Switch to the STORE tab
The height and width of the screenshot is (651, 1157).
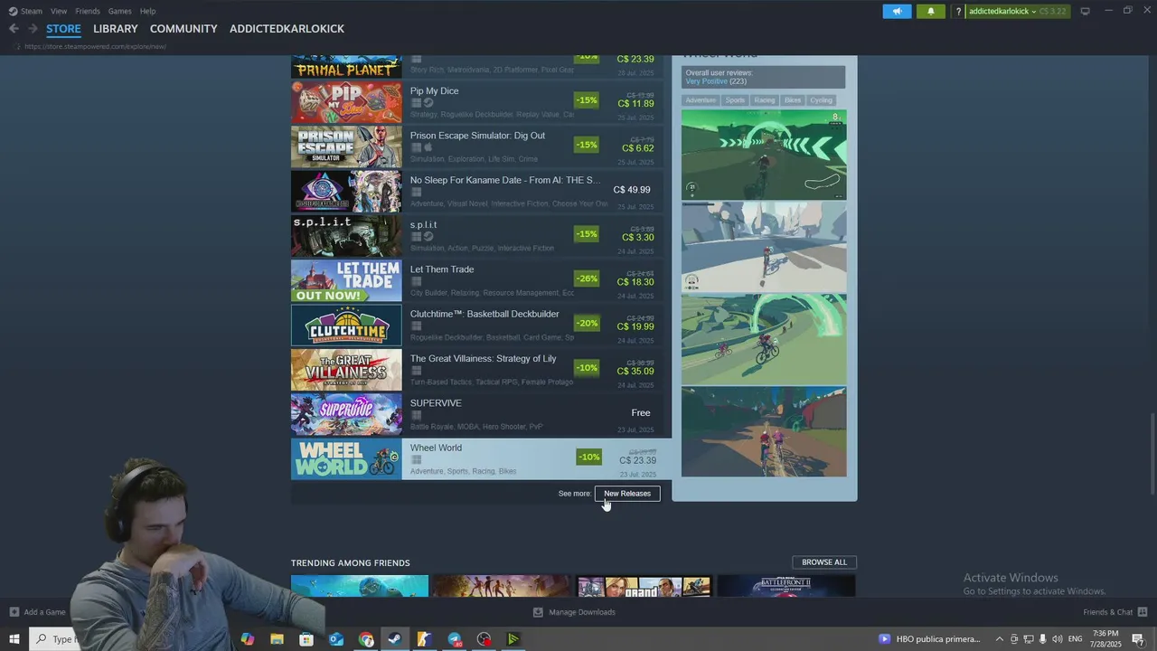click(63, 29)
